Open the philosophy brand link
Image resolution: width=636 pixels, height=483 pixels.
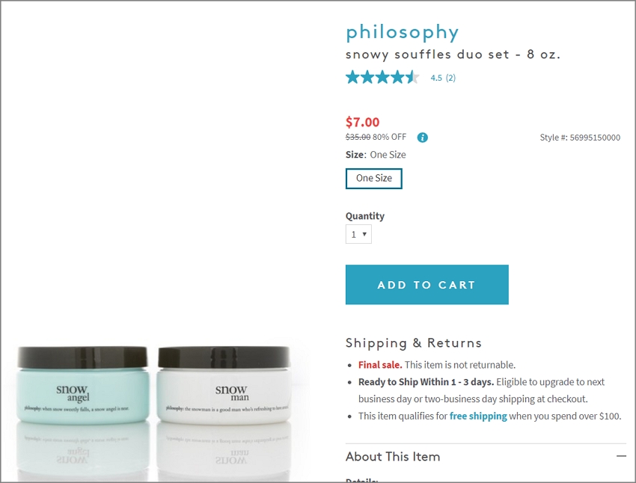click(x=402, y=32)
